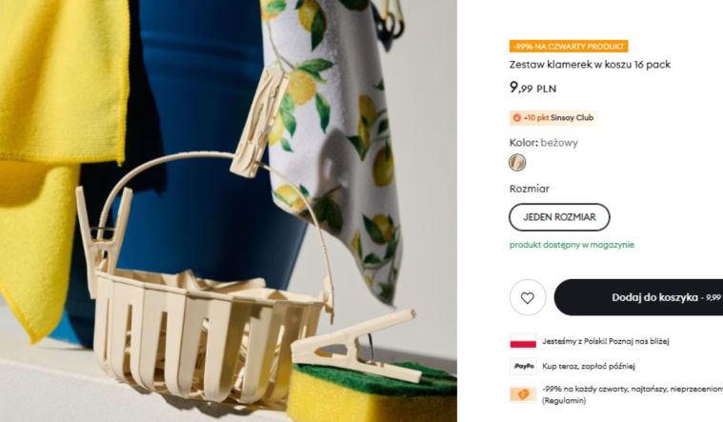Viewport: 723px width, 422px height.
Task: Click the product photo of clothespin basket
Action: click(x=229, y=211)
